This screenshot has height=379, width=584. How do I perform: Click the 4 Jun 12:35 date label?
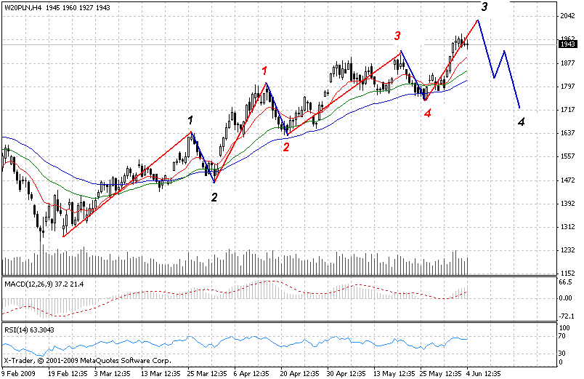pos(484,373)
